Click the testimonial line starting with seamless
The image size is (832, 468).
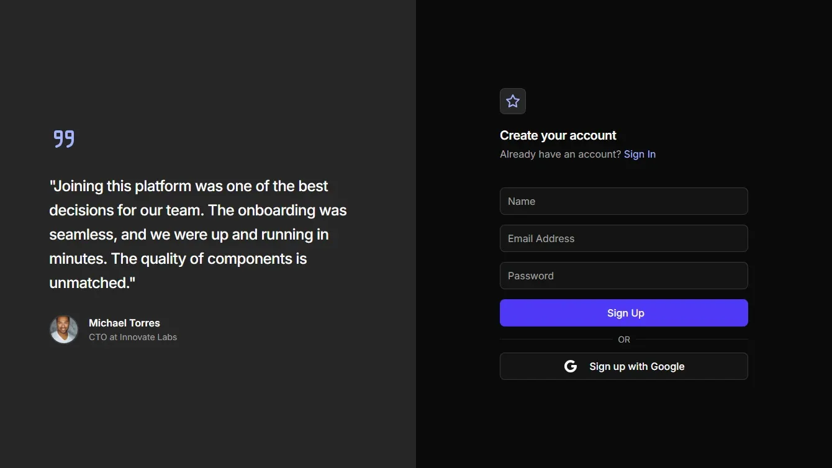189,235
